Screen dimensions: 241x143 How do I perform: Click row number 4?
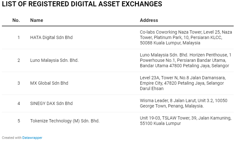click(18, 103)
